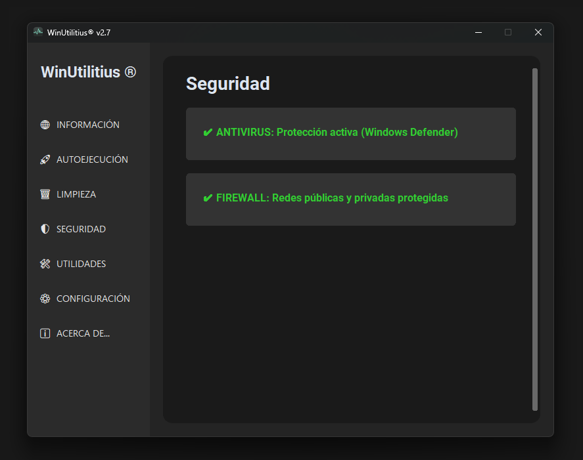583x460 pixels.
Task: Click the WinUtilitius app icon in title bar
Action: tap(38, 32)
